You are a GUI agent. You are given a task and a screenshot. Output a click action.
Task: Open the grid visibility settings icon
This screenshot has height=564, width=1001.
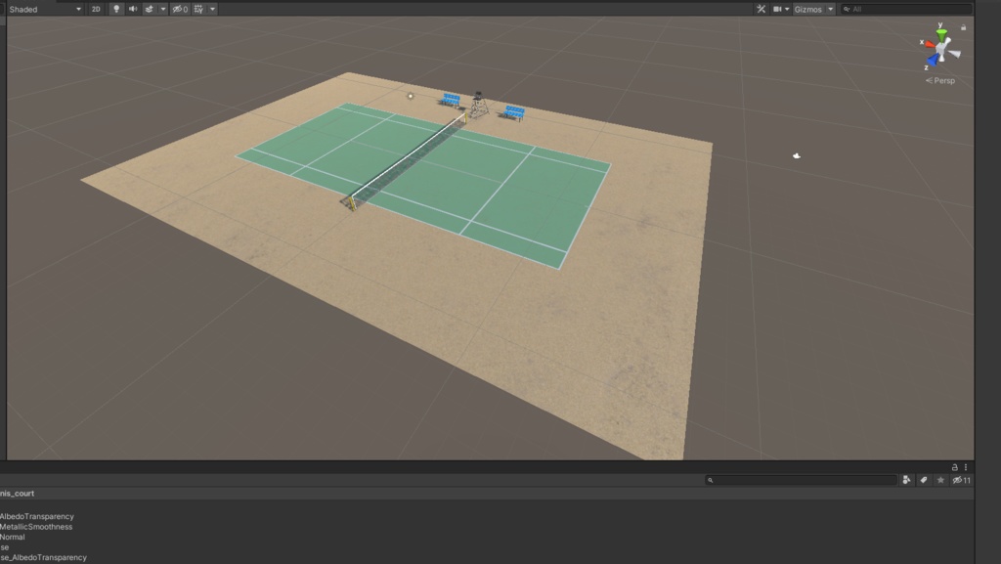tap(197, 8)
